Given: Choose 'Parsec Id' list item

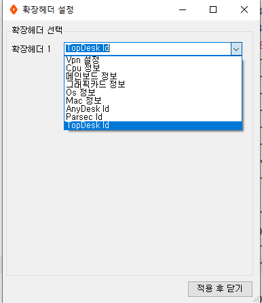Looking at the screenshot, I should coord(153,117).
